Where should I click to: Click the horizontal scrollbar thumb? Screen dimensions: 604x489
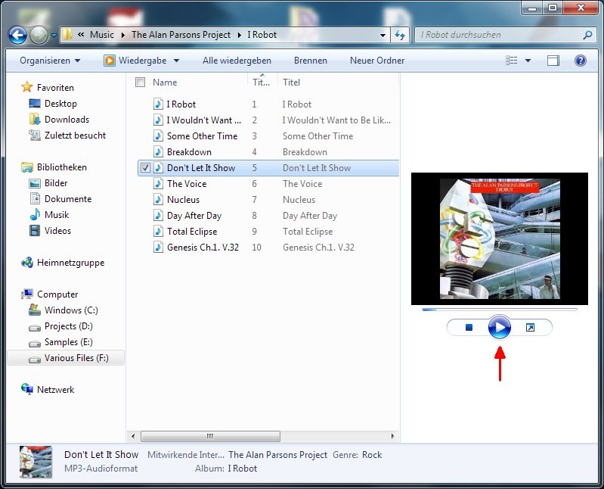(x=210, y=436)
